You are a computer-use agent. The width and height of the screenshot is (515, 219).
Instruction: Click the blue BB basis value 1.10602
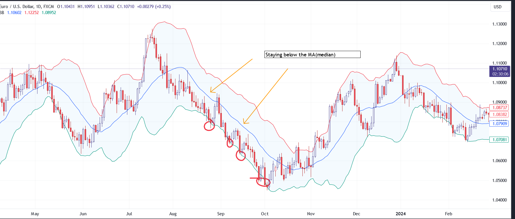pos(14,13)
